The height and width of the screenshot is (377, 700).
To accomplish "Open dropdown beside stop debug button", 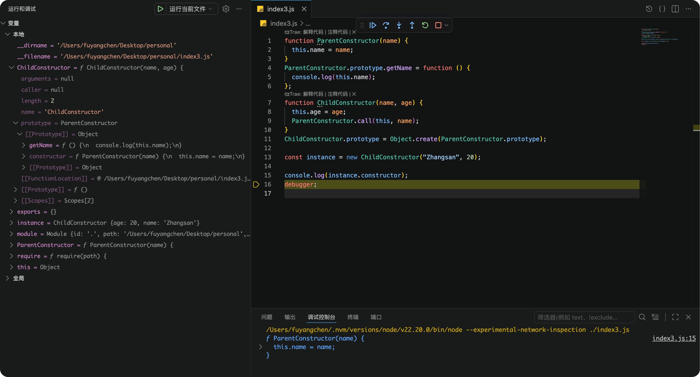I will (x=446, y=25).
